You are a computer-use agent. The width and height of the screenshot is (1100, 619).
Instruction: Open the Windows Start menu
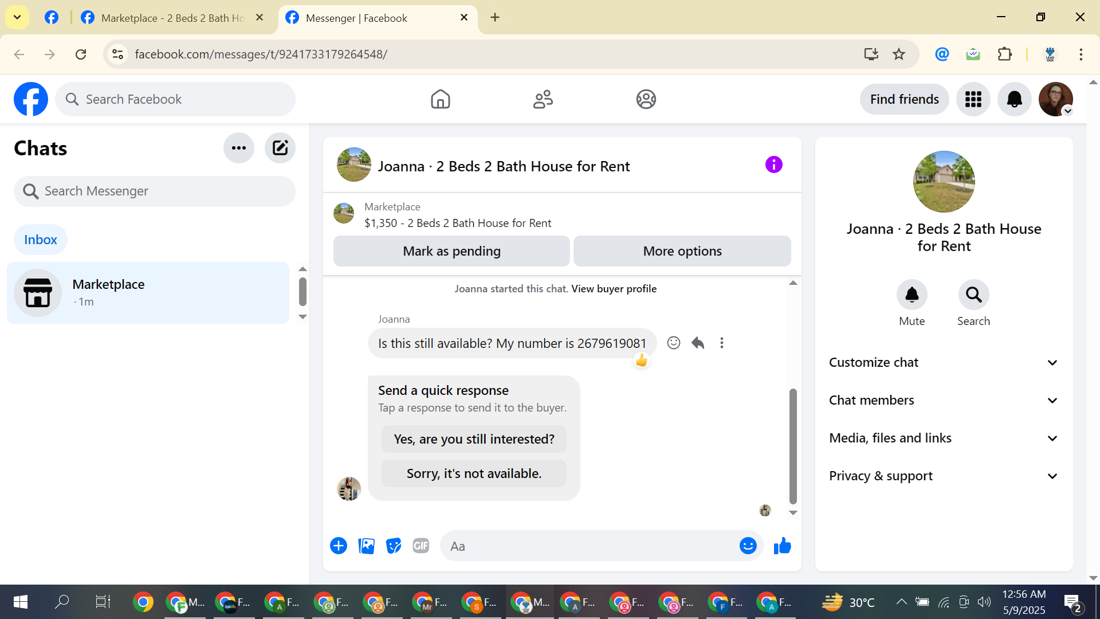coord(20,602)
